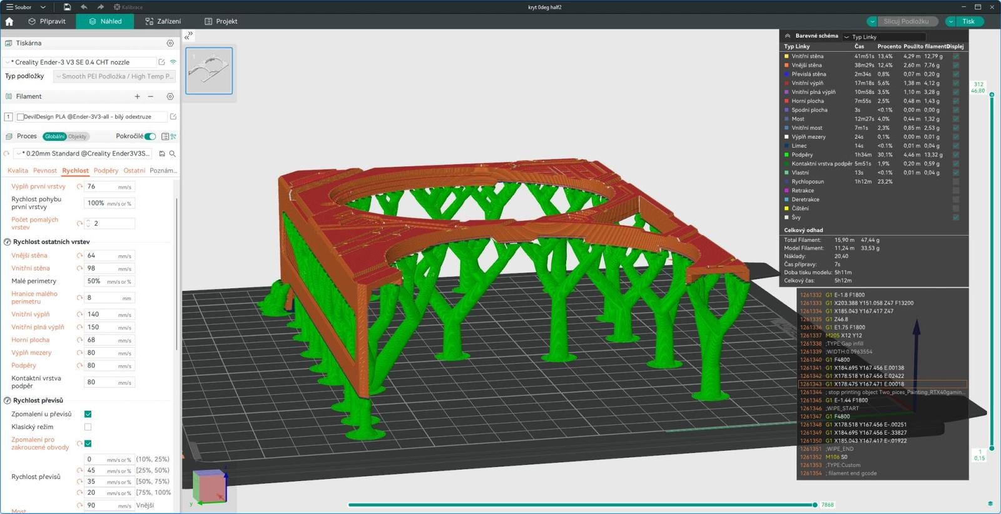
Task: Open the Tisk options dropdown arrow
Action: [x=951, y=21]
